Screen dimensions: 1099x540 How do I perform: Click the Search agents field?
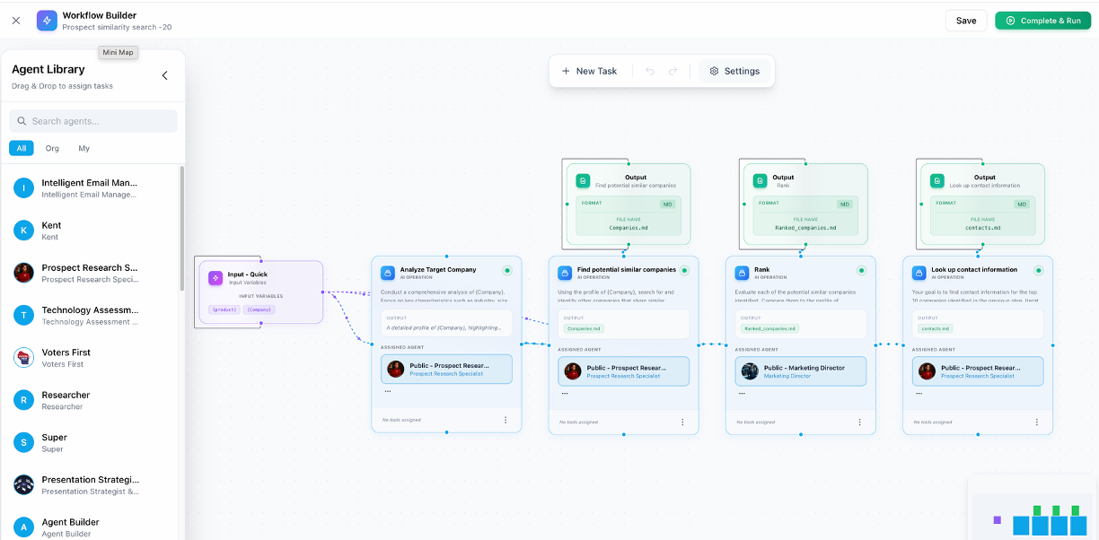coord(93,120)
